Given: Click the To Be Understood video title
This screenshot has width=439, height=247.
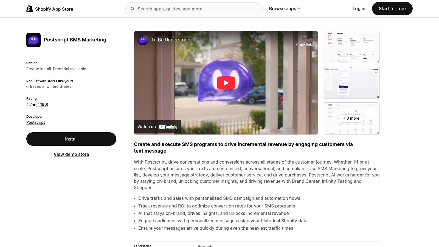Looking at the screenshot, I should [x=171, y=40].
